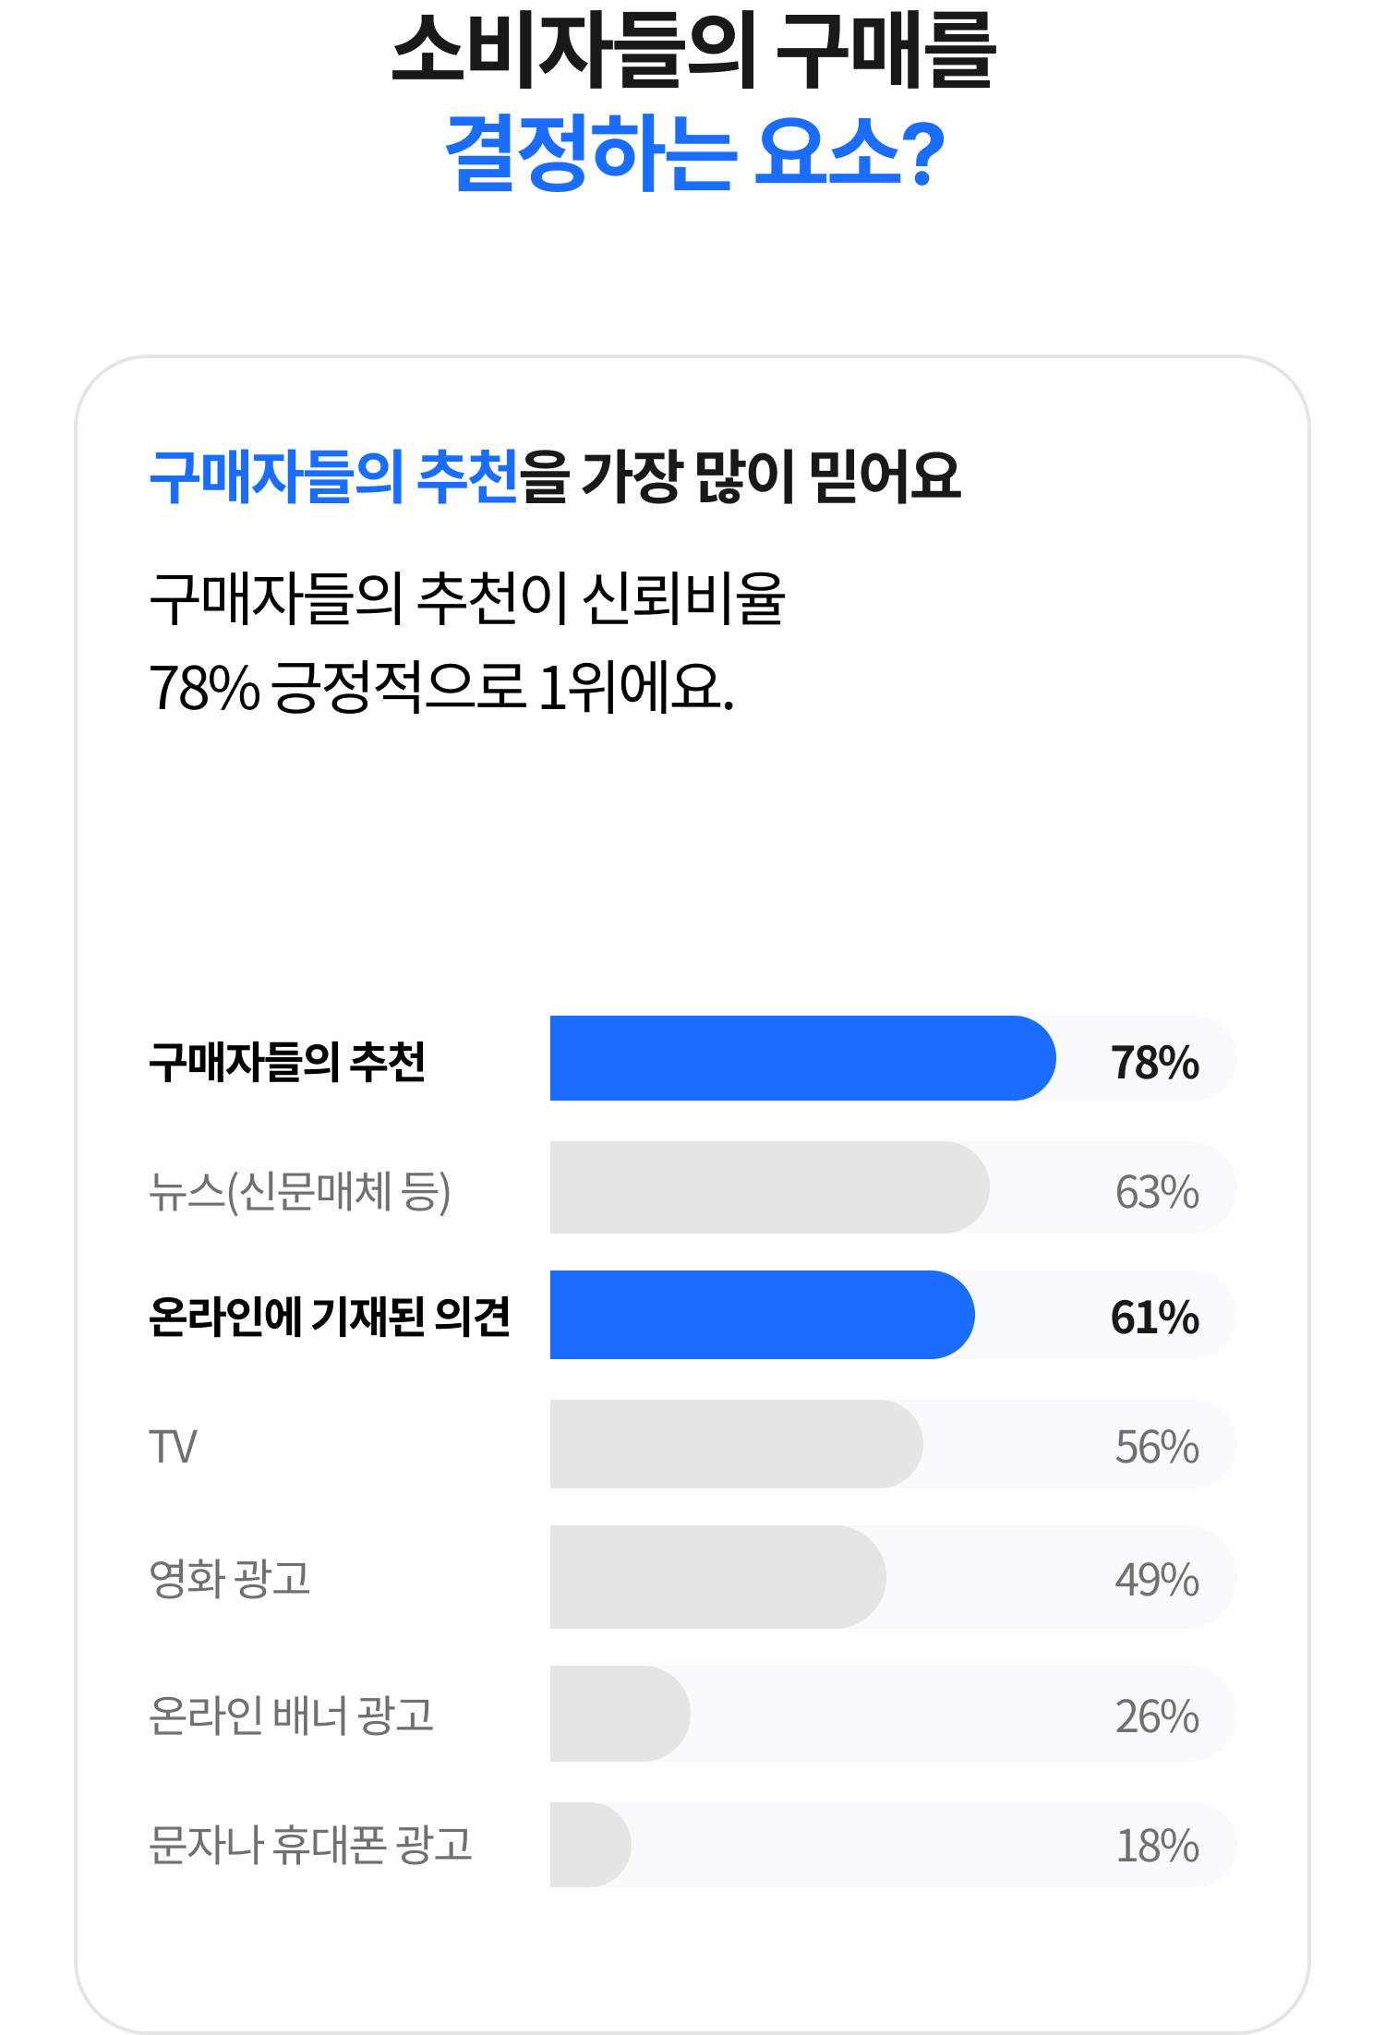Click the gray 56% TV bar
This screenshot has width=1385, height=2035.
(736, 1444)
